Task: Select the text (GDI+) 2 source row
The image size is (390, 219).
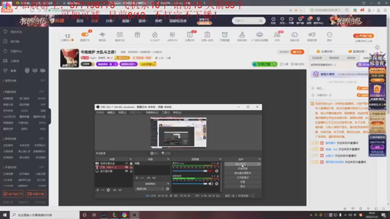Action: tap(114, 167)
